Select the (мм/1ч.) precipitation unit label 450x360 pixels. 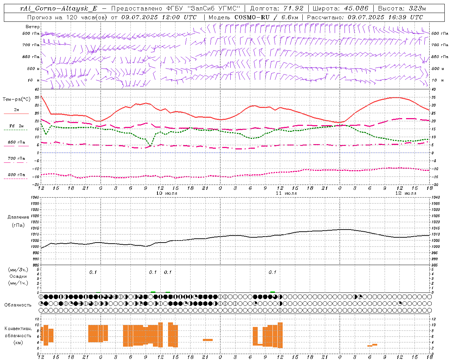(18, 283)
